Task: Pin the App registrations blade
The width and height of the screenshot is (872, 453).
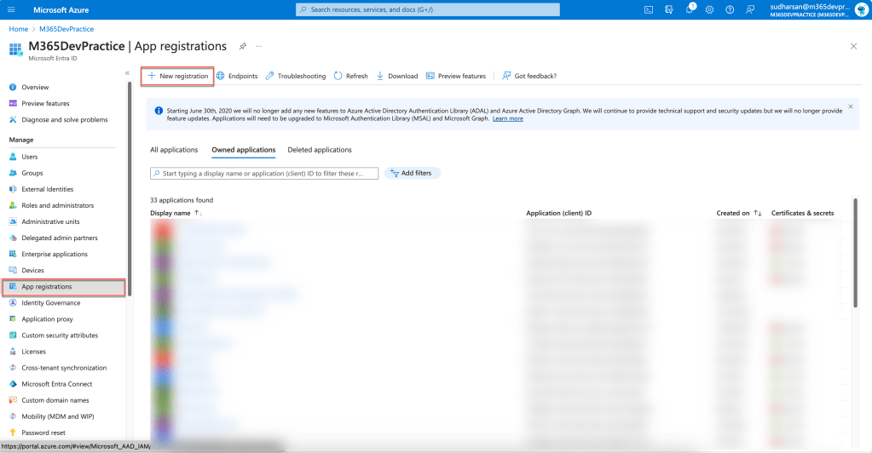Action: tap(243, 46)
